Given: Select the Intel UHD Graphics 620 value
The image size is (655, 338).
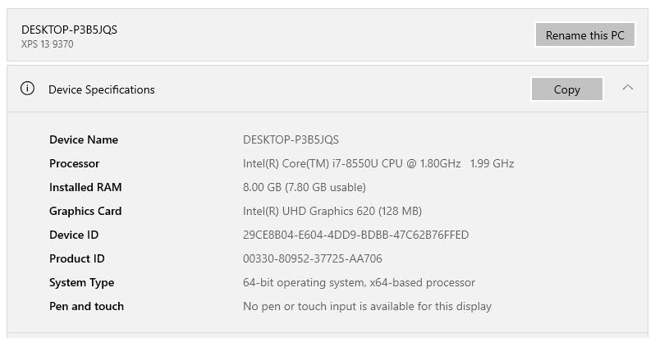Looking at the screenshot, I should pyautogui.click(x=332, y=211).
